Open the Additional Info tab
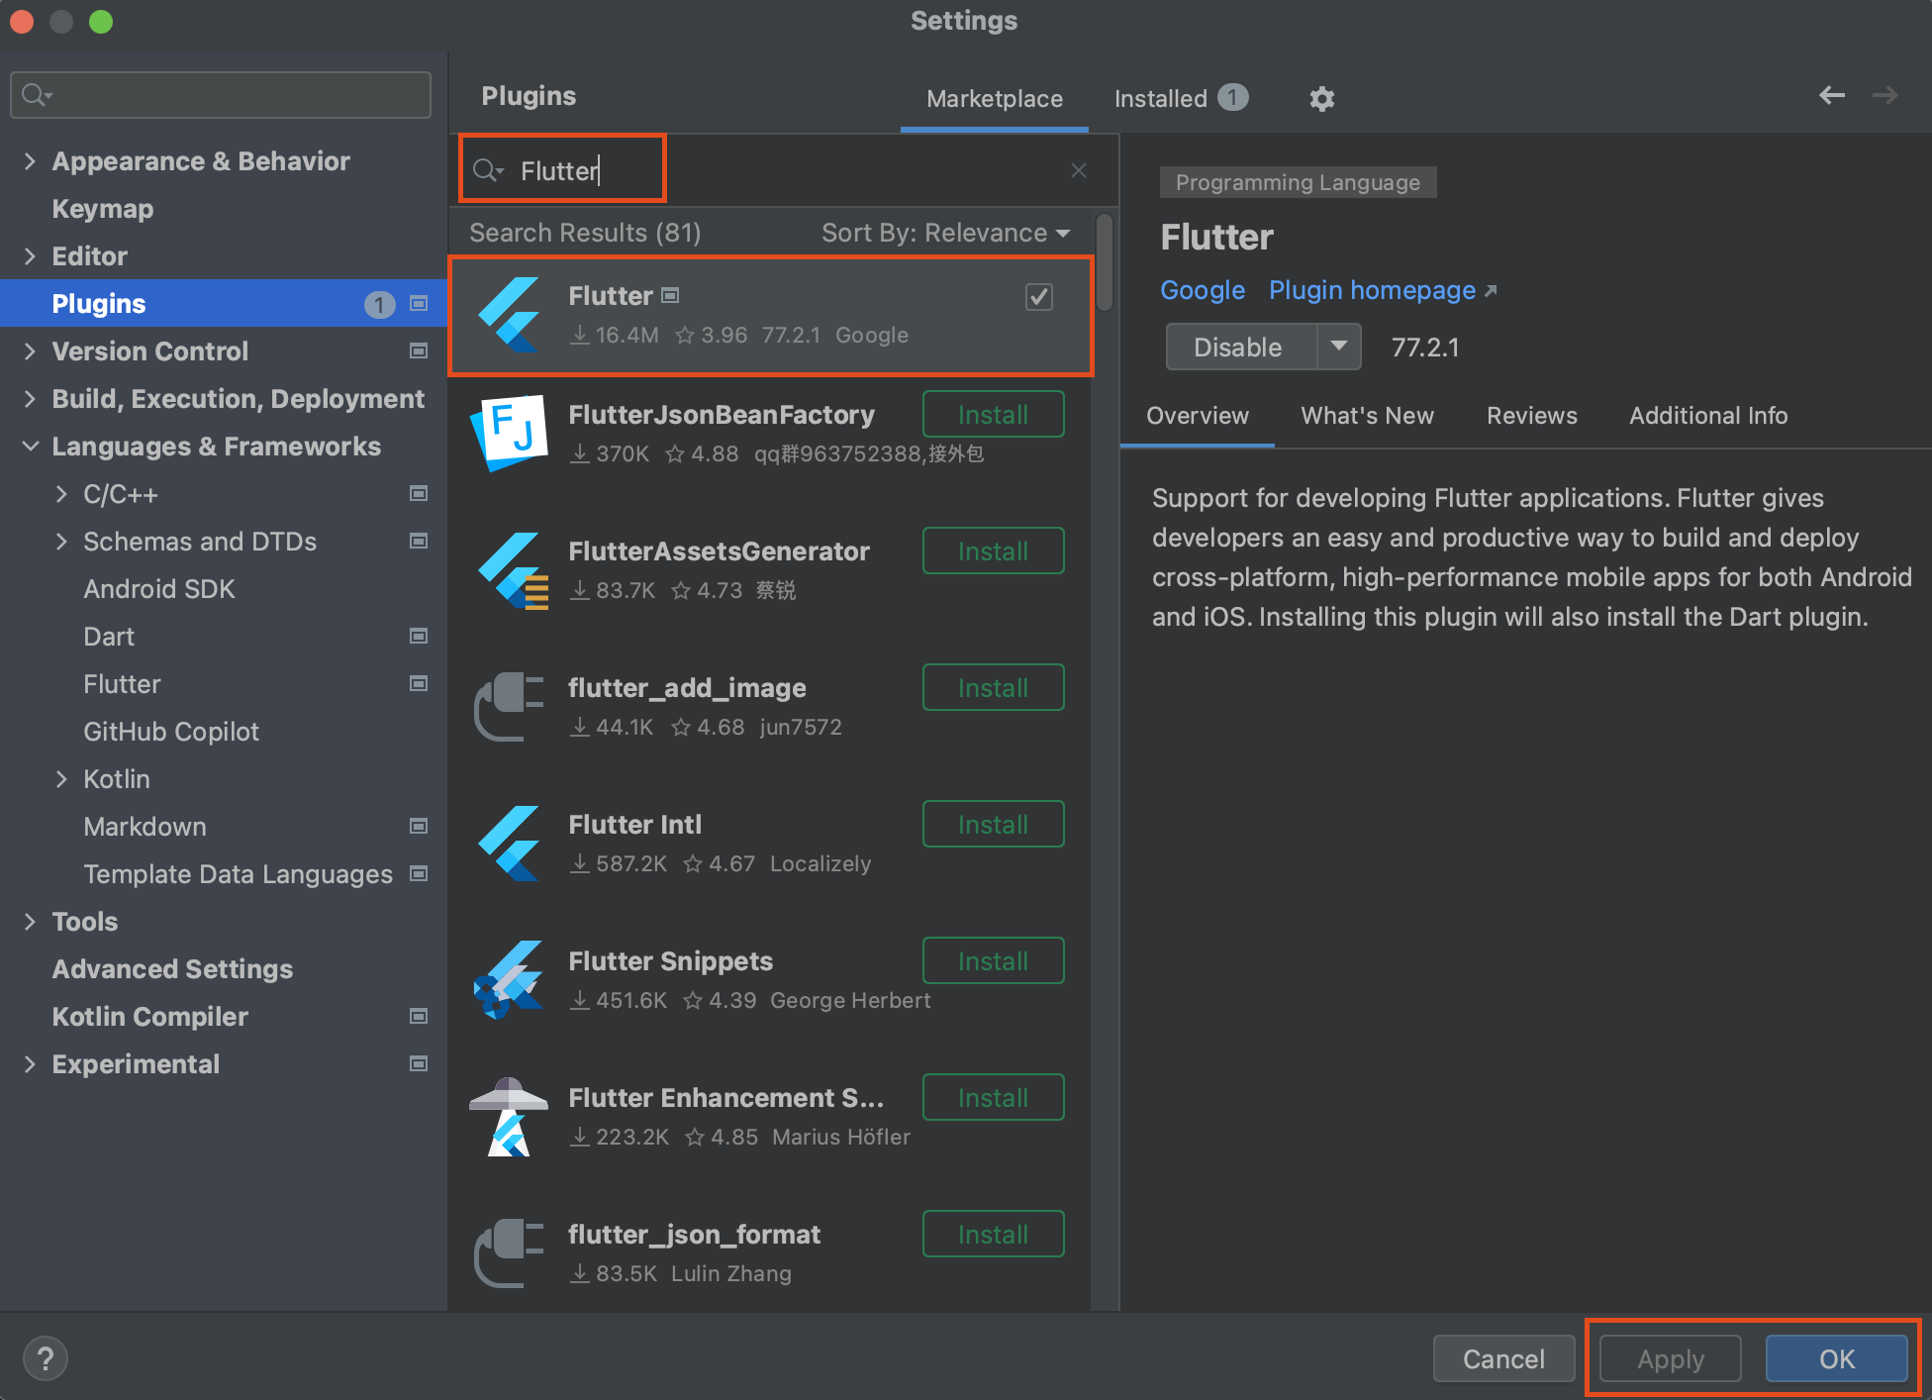Image resolution: width=1932 pixels, height=1400 pixels. point(1708,415)
